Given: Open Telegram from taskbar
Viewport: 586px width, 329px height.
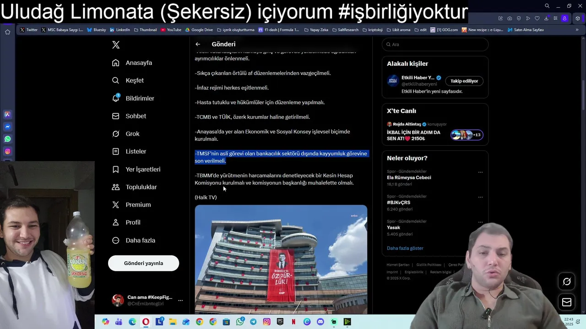Looking at the screenshot, I should pyautogui.click(x=253, y=322).
